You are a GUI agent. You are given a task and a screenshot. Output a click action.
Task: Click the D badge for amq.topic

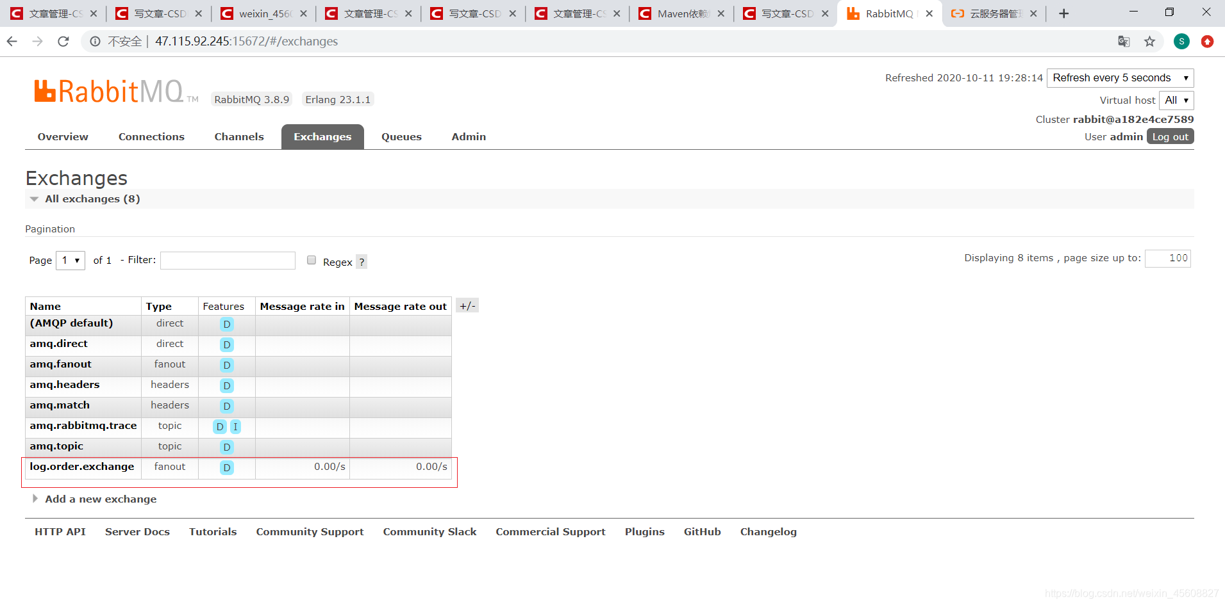click(x=227, y=448)
